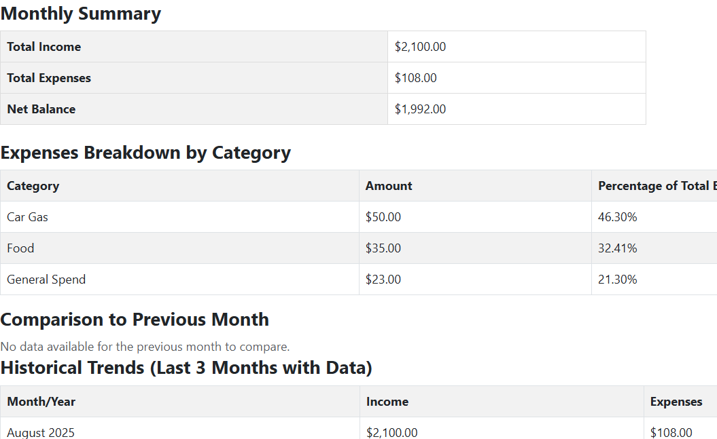Select the Monthly Summary heading
717x439 pixels.
point(80,14)
